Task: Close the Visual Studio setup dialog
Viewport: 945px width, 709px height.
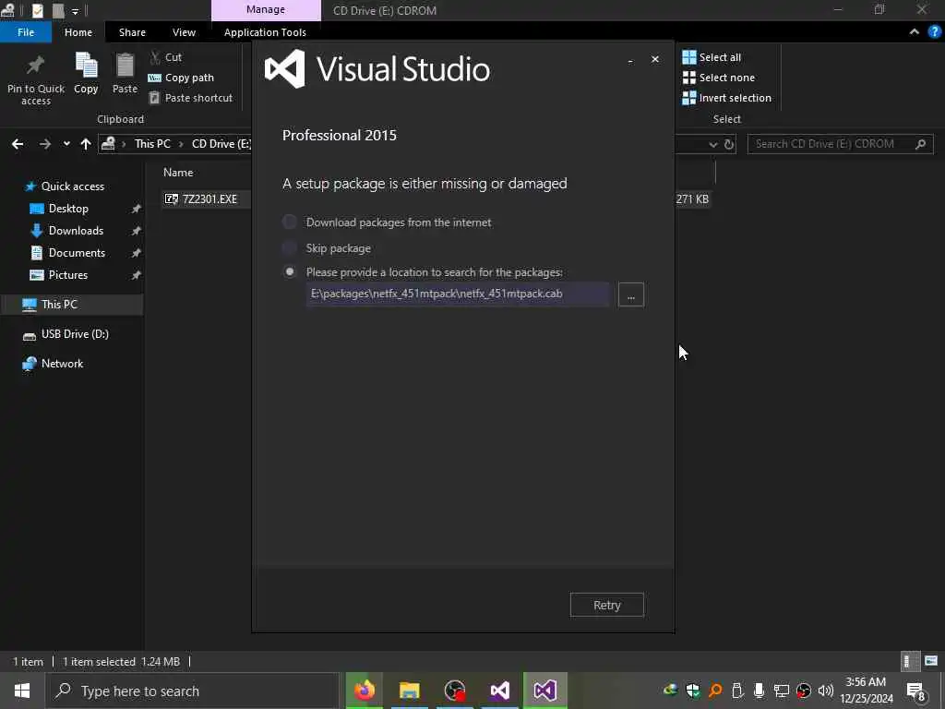Action: pos(655,59)
